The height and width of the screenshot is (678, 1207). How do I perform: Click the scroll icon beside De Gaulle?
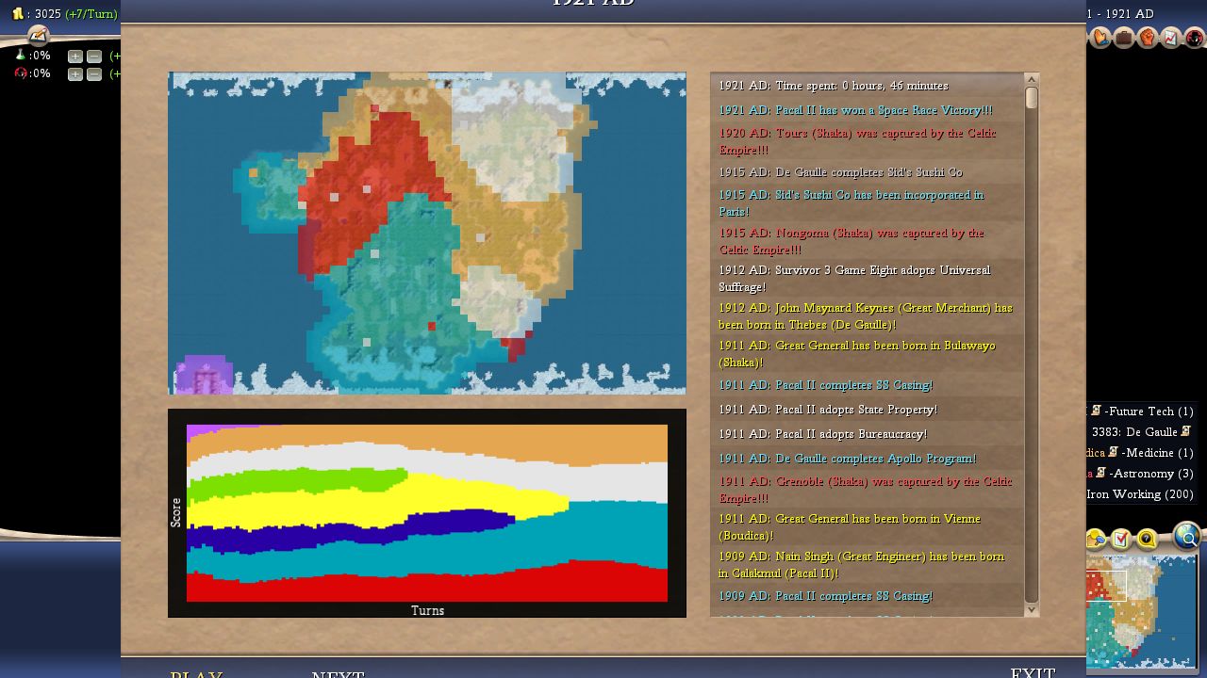1185,431
